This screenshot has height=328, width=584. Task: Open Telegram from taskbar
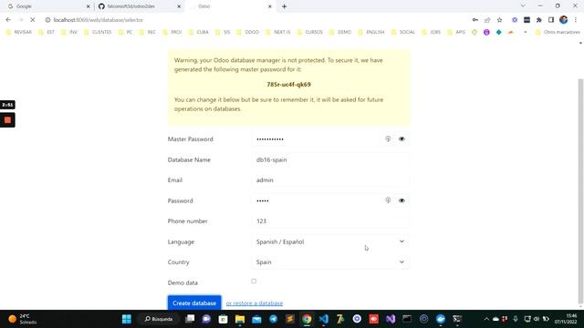[x=274, y=319]
